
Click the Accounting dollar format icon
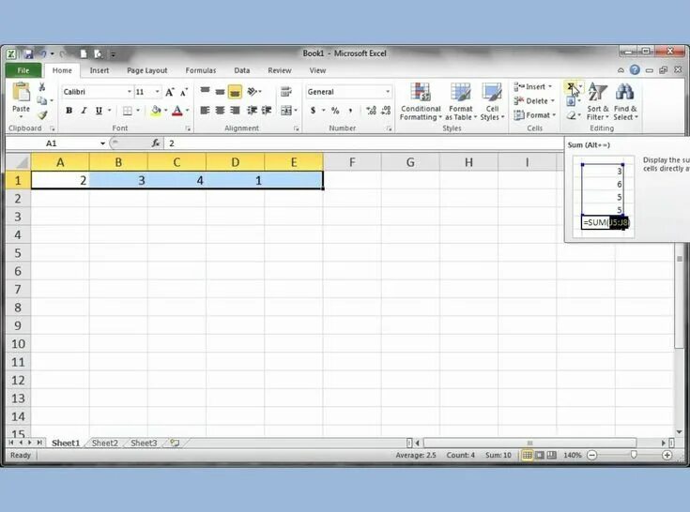313,111
